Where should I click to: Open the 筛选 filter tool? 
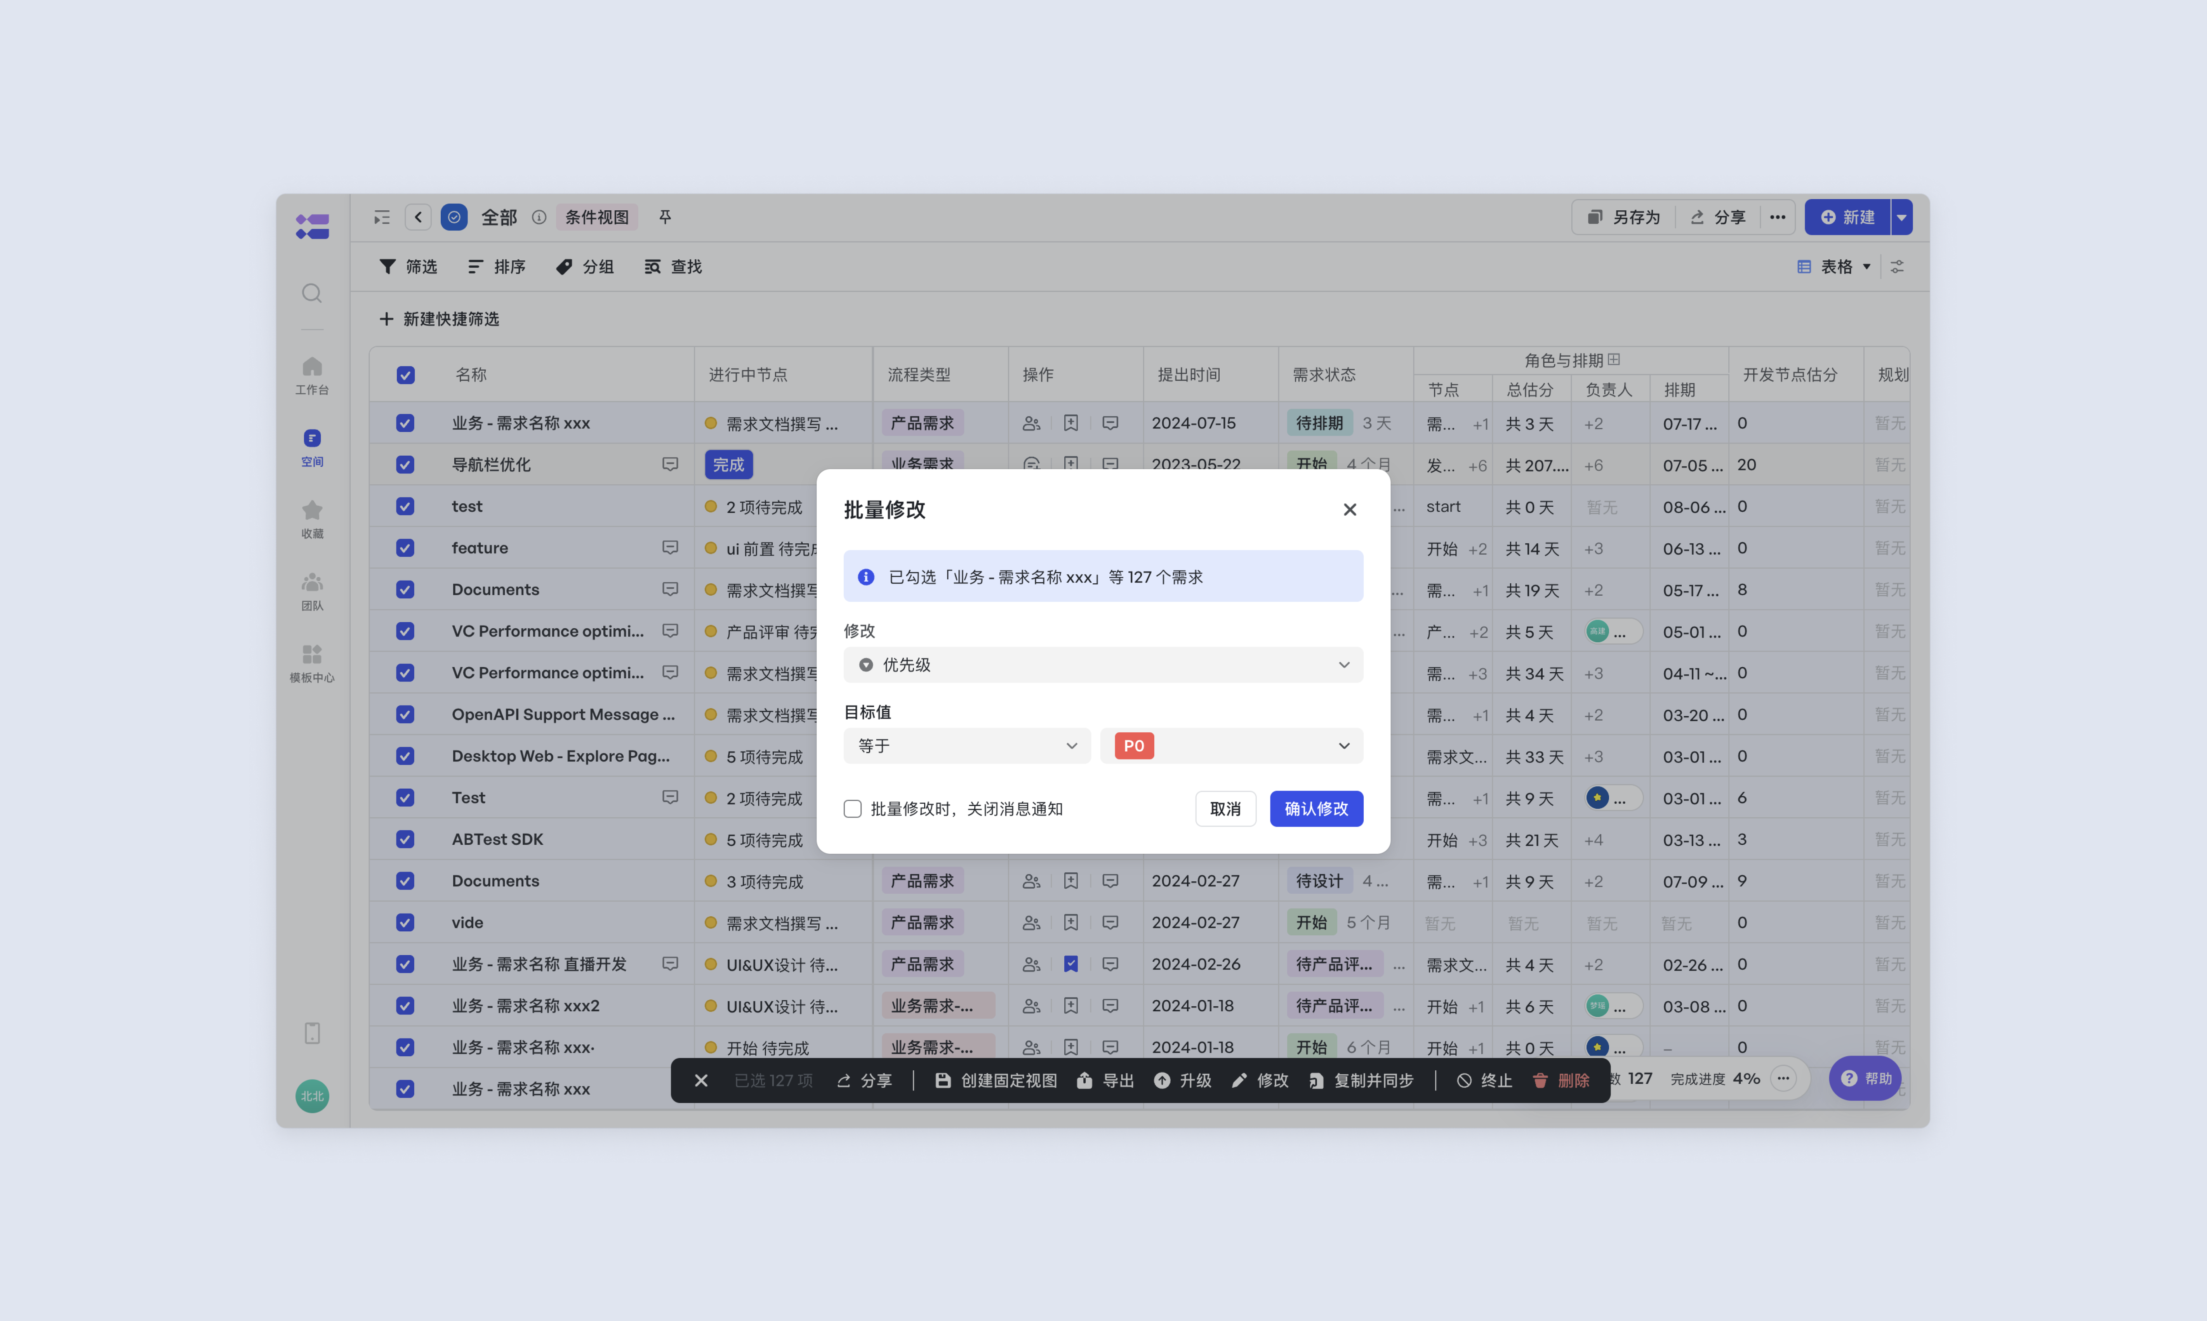409,267
